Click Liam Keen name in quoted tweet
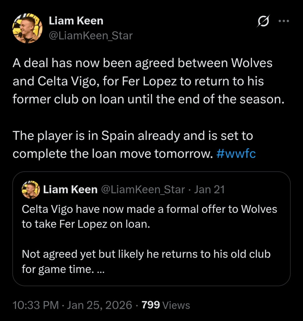 tap(70, 190)
